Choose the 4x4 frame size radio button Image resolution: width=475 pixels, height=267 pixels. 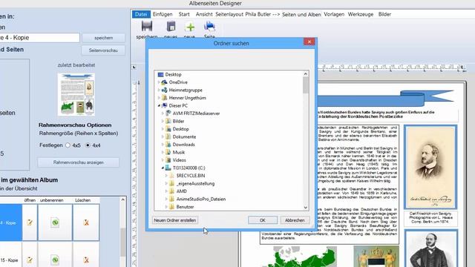88,145
